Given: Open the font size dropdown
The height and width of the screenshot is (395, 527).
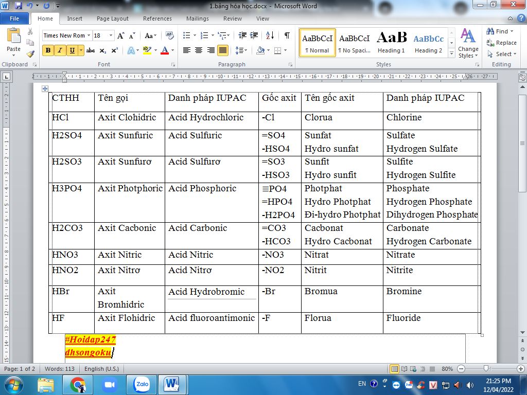Looking at the screenshot, I should [111, 35].
